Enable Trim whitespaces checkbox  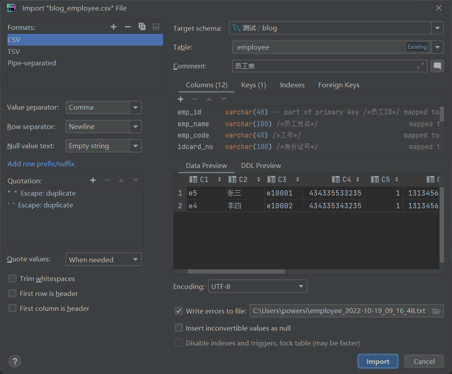pyautogui.click(x=12, y=278)
